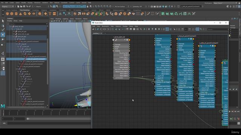Click the MEL command line field
241x135 pixels.
click(x=49, y=123)
